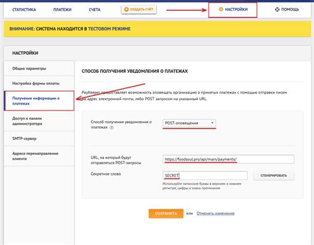The width and height of the screenshot is (314, 245).
Task: Click the heading Способ получения уведомления о платежах
Action: coord(134,72)
